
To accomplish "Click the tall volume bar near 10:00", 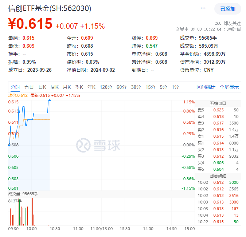I will [33, 212].
